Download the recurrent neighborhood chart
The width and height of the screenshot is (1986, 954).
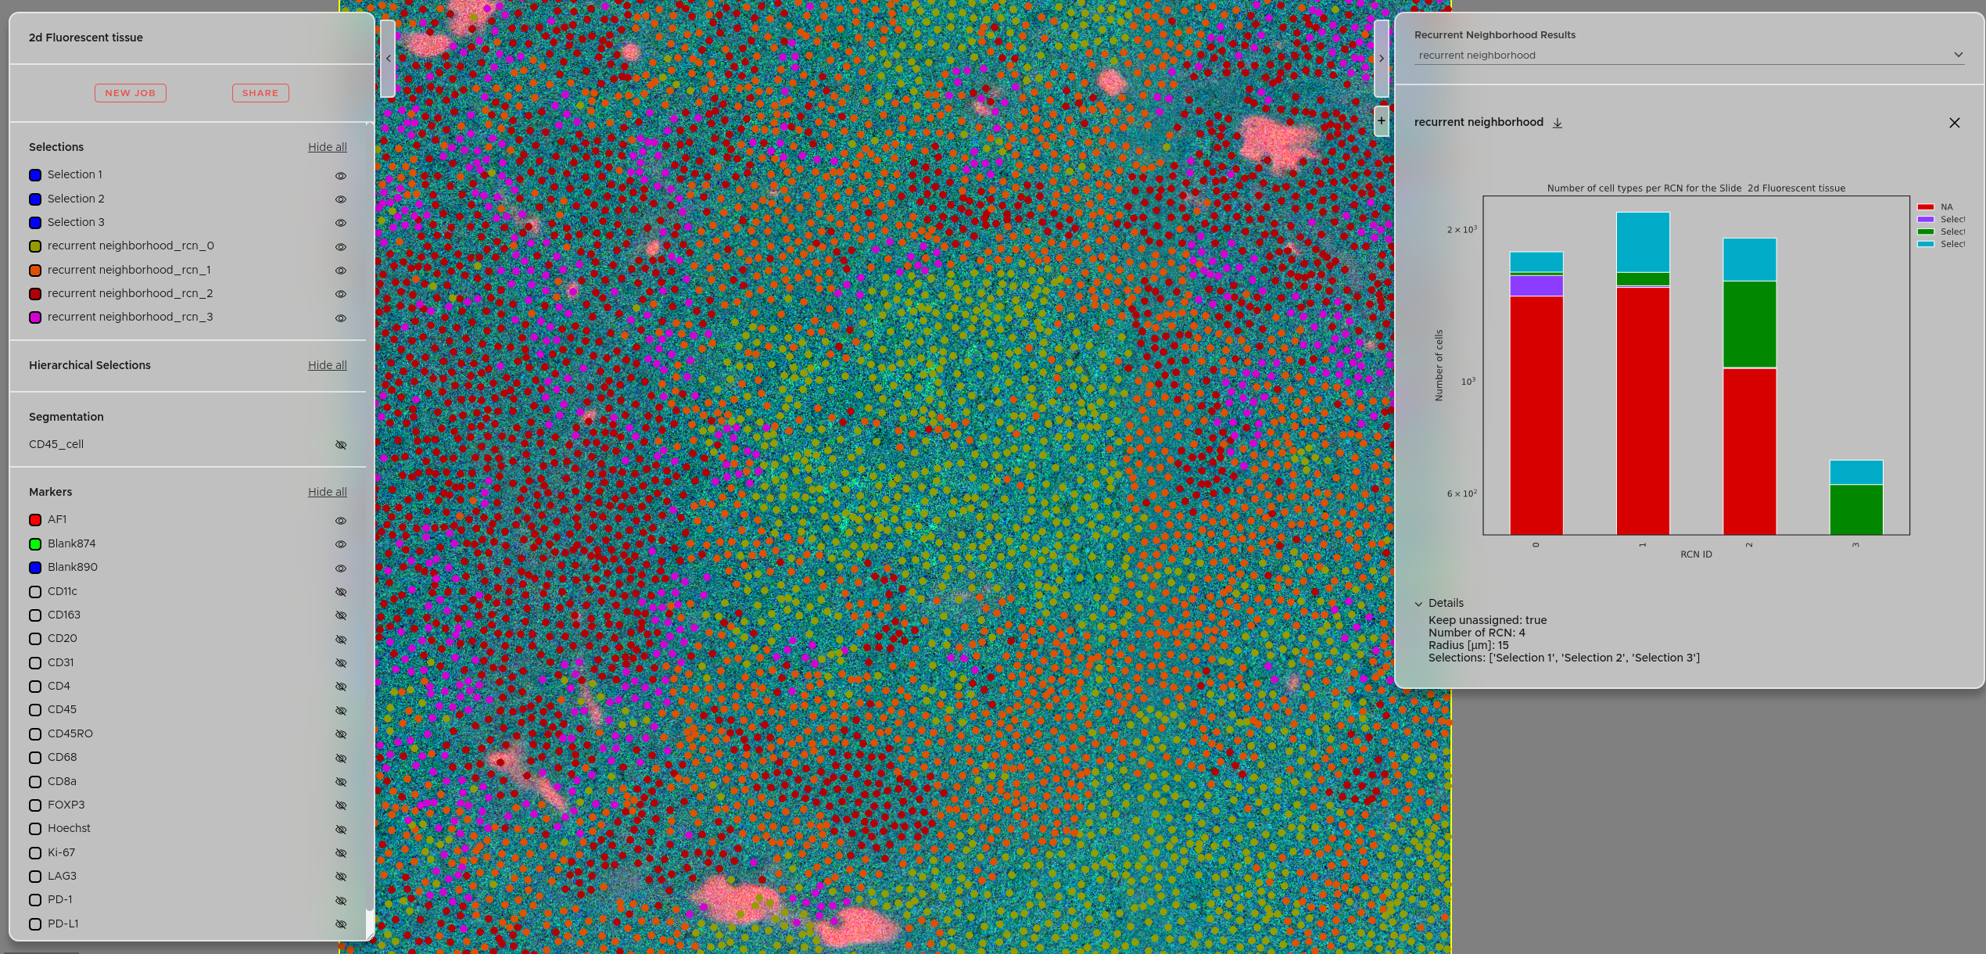pyautogui.click(x=1558, y=123)
